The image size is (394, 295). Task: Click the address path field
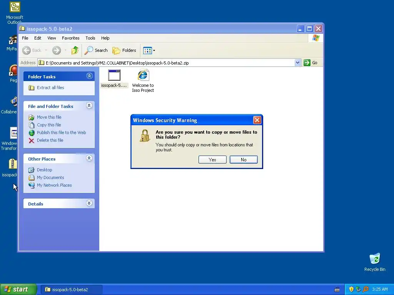166,63
